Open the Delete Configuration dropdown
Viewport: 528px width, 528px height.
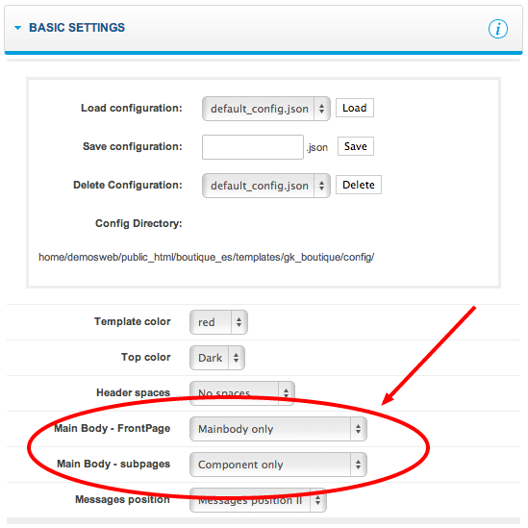(x=266, y=186)
